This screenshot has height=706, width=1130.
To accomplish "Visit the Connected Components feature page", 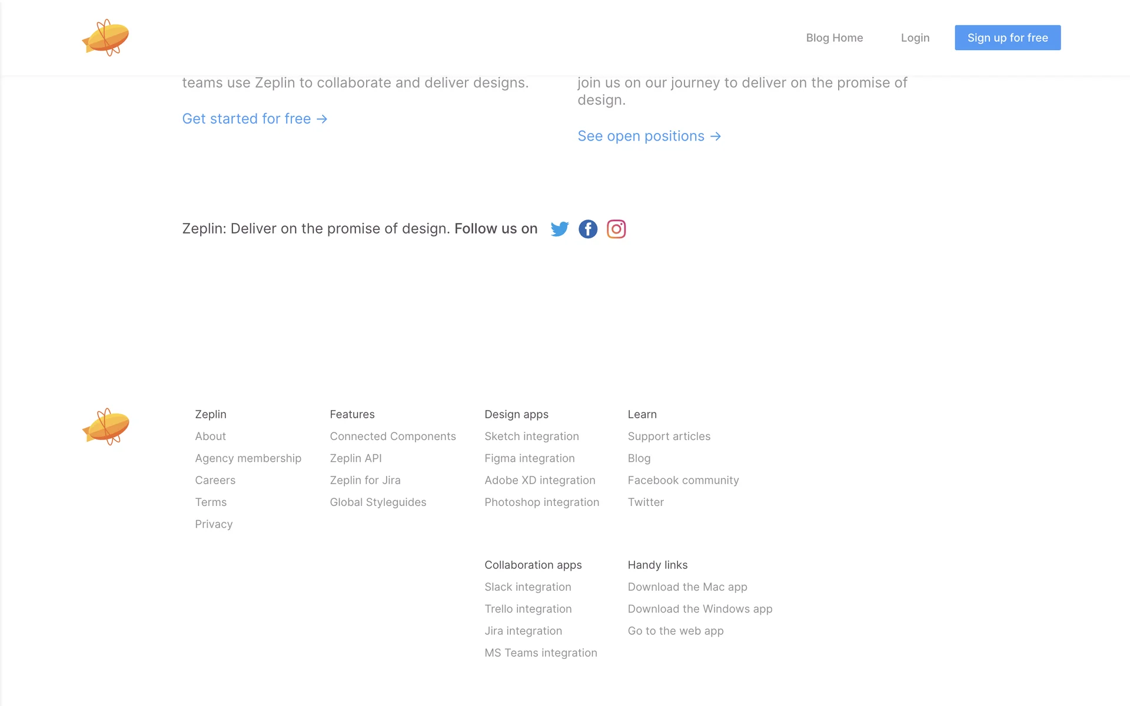I will click(x=393, y=437).
